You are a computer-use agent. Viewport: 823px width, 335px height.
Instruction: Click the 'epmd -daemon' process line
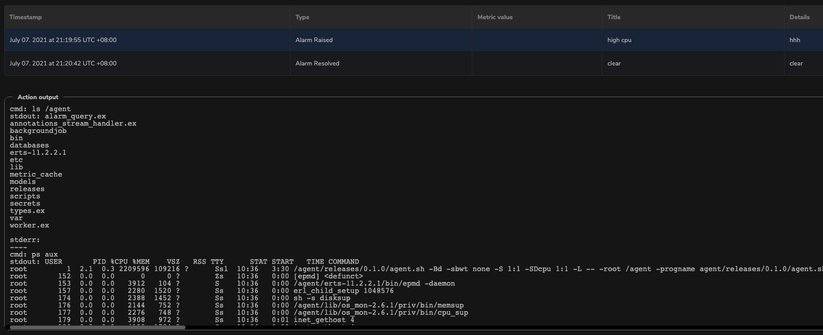point(232,284)
